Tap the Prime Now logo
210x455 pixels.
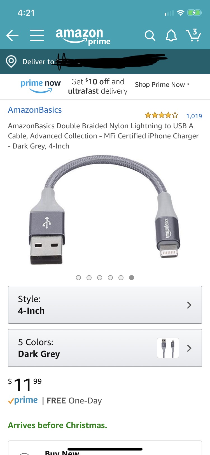(41, 86)
